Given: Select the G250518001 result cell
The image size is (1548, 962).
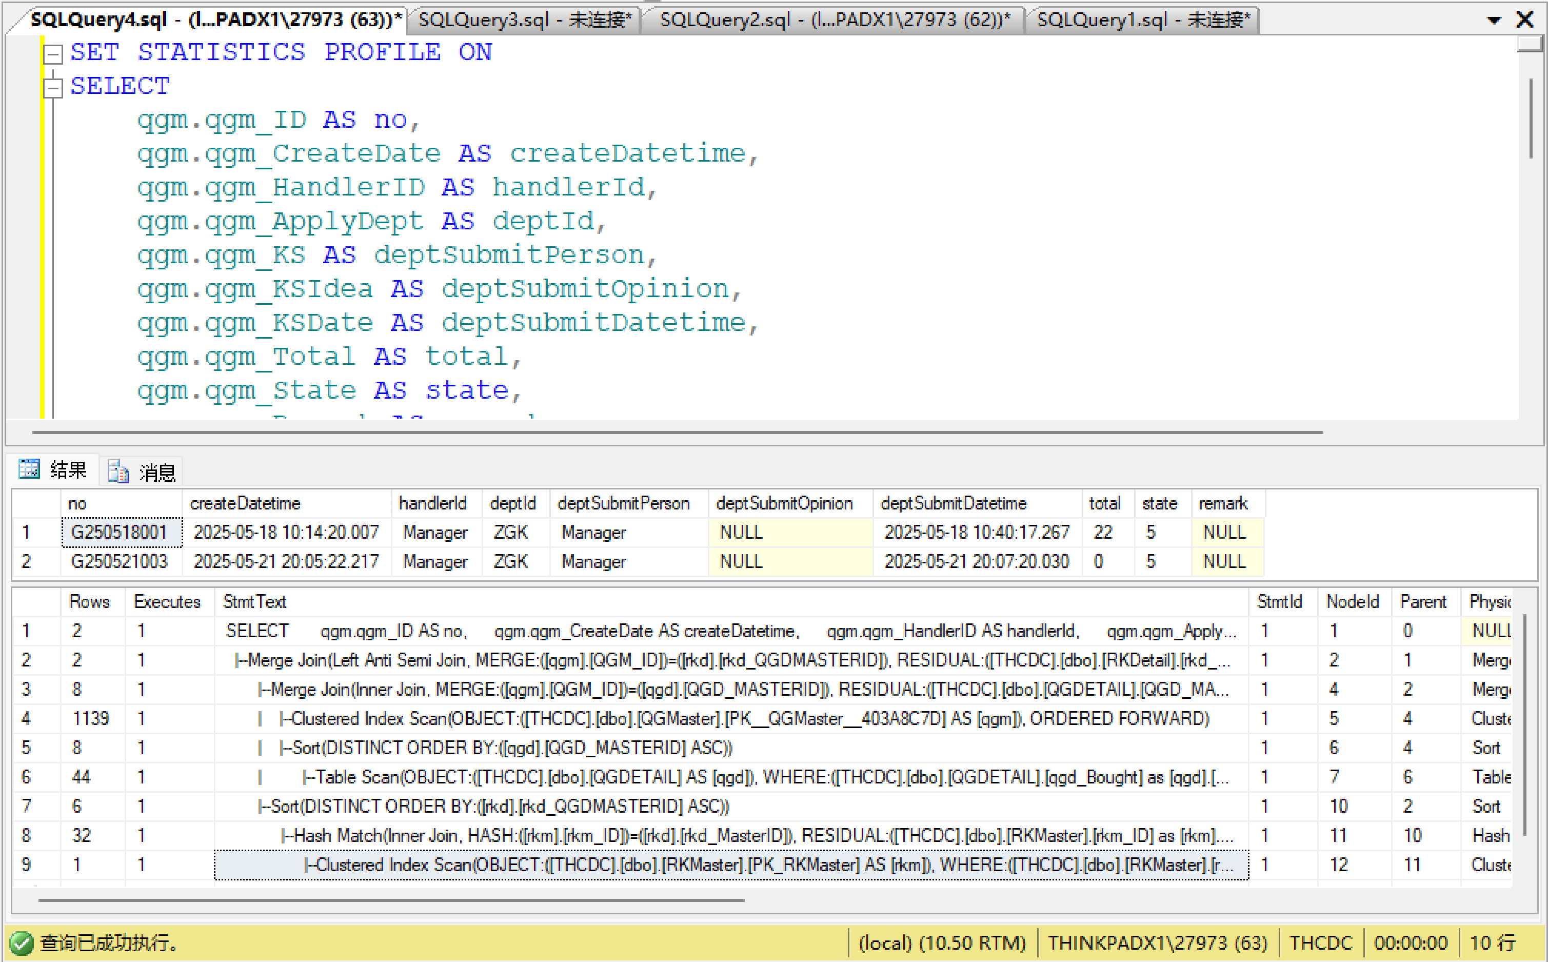Looking at the screenshot, I should [120, 532].
